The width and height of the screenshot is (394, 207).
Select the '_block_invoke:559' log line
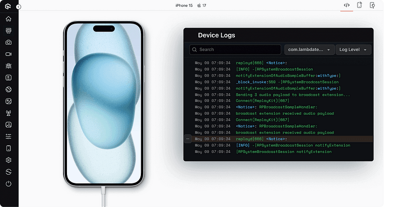(x=287, y=82)
